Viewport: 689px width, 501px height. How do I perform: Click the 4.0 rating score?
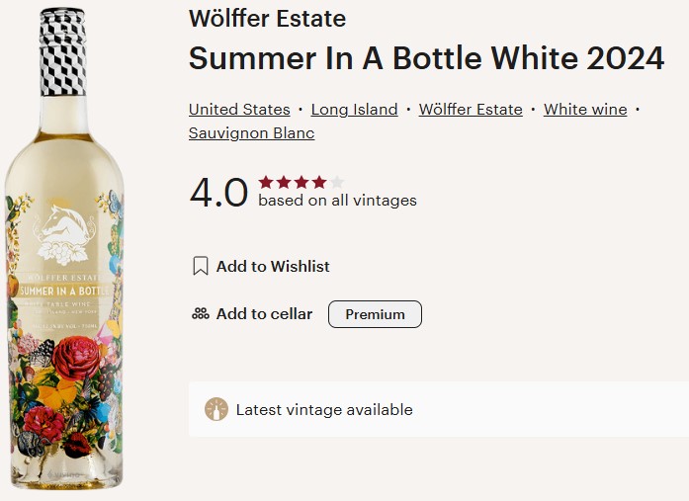pyautogui.click(x=218, y=192)
